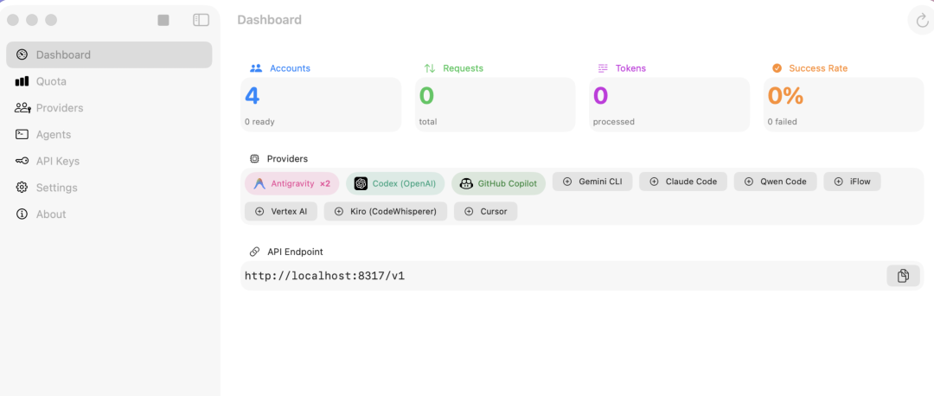Click the '0 ready' text
Viewport: 934px width, 396px height.
[x=259, y=121]
